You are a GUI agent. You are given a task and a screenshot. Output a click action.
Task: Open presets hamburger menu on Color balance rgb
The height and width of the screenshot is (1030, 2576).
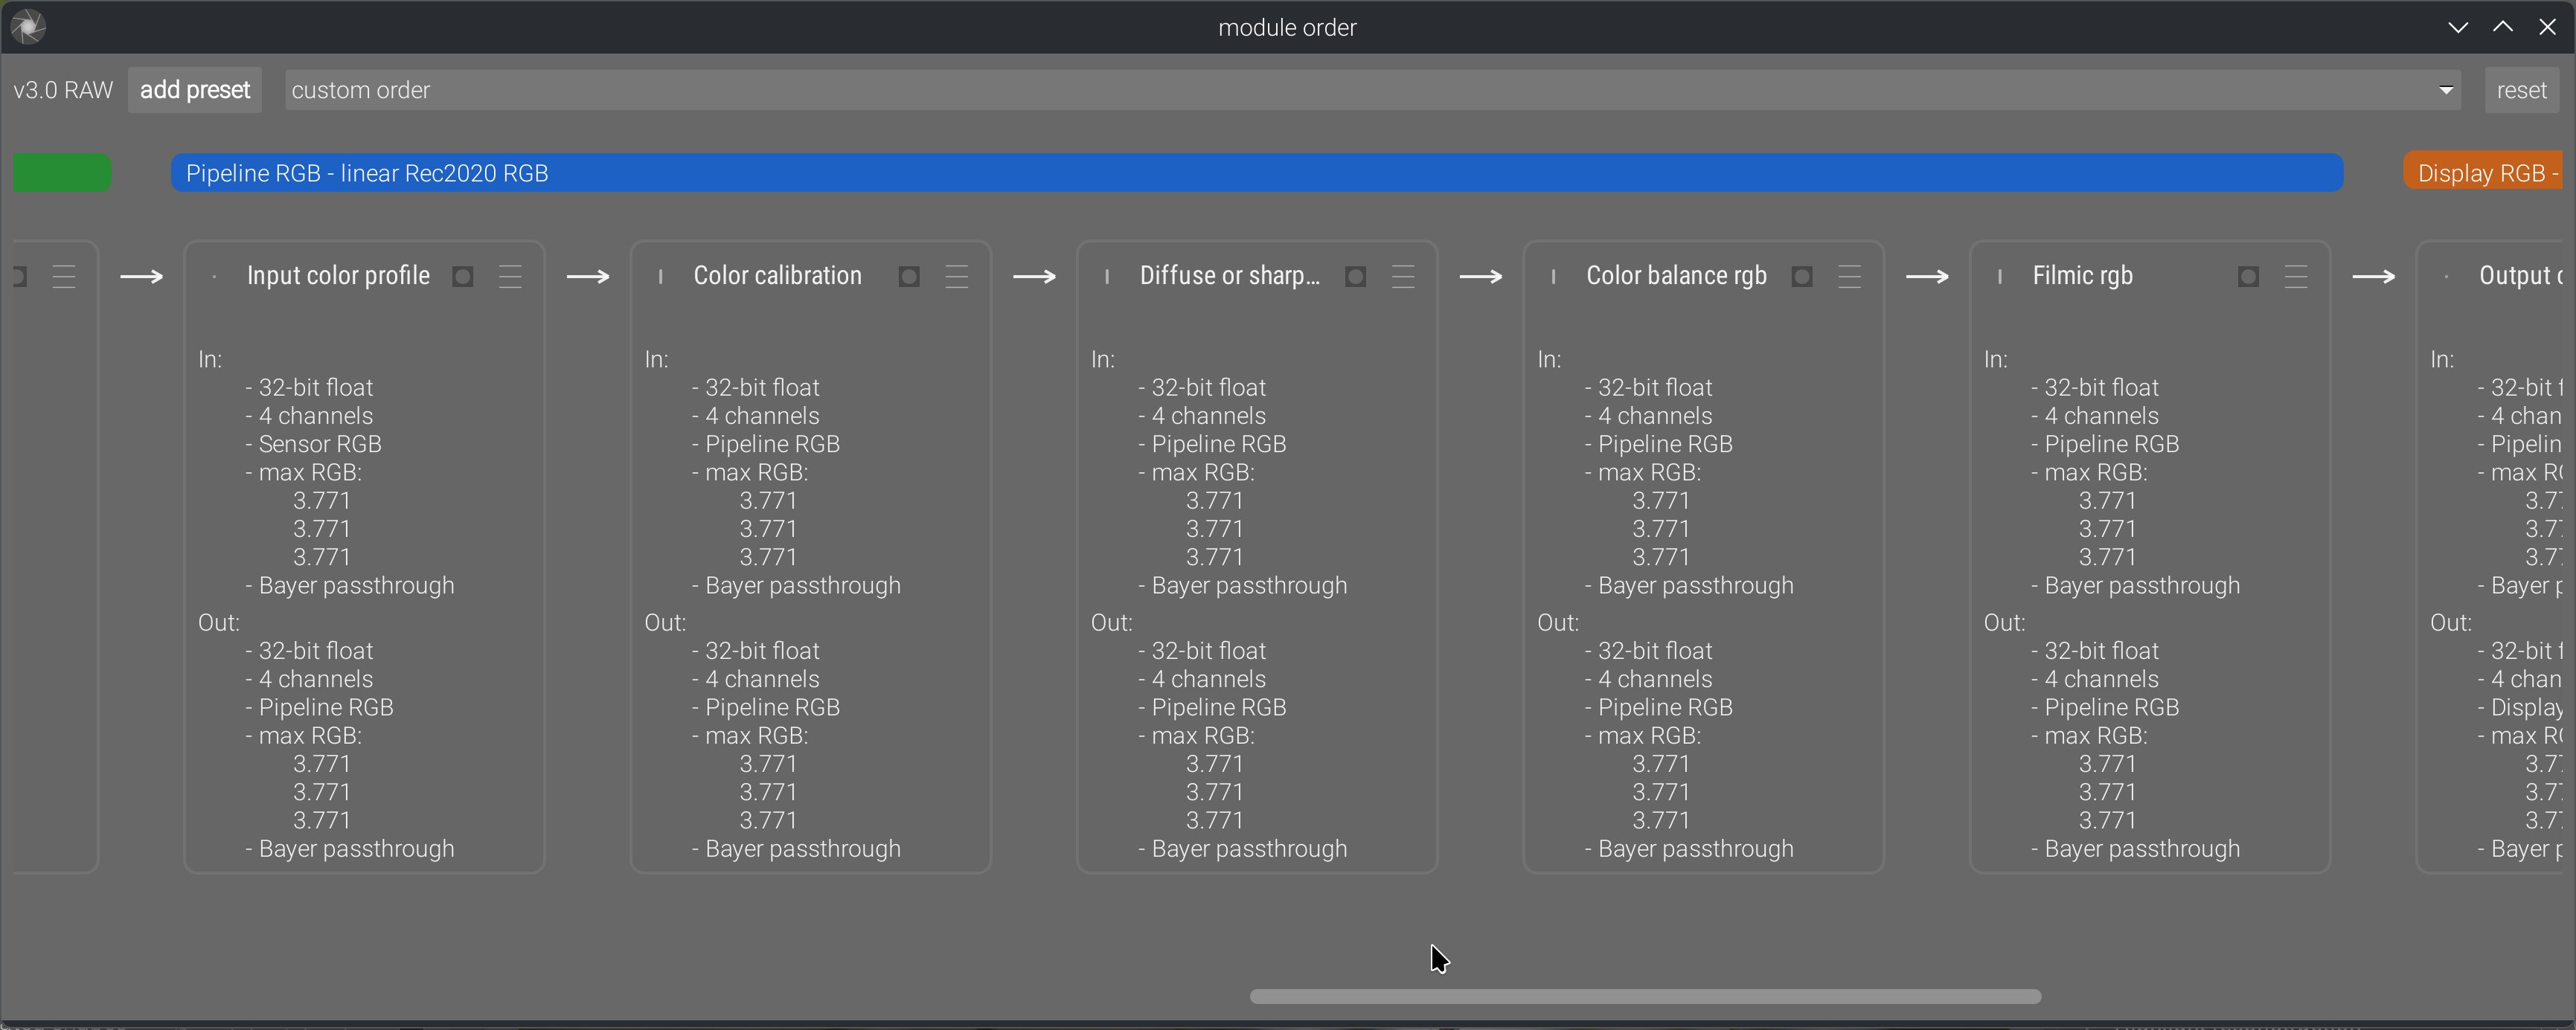pos(1850,277)
